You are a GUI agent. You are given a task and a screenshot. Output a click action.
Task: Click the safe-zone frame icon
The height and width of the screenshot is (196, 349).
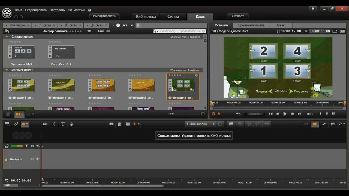pos(220,124)
